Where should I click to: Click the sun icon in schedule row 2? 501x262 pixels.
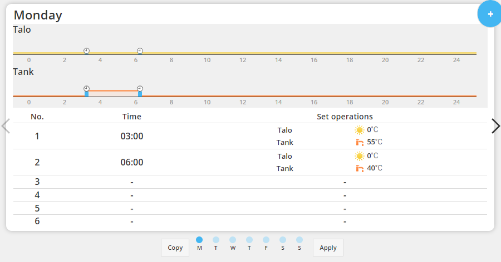coord(360,156)
